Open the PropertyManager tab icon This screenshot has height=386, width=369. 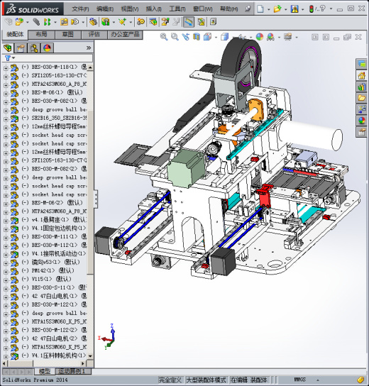(21, 48)
